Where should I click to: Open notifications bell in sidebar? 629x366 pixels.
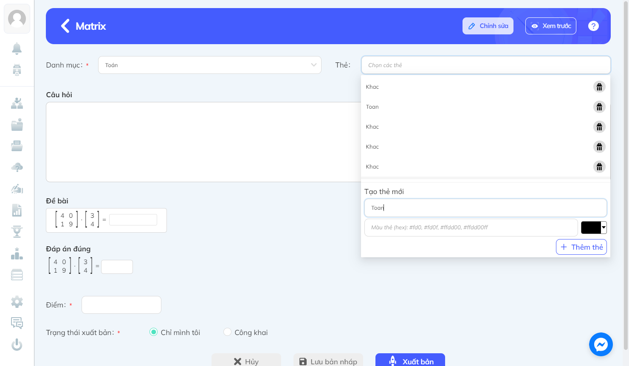point(17,48)
